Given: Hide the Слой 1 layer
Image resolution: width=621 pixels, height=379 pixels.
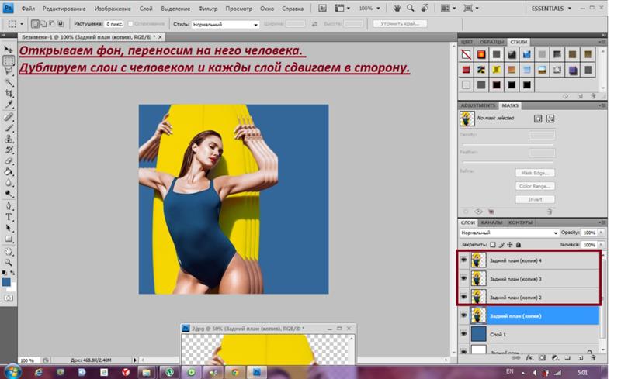Looking at the screenshot, I should coord(463,334).
